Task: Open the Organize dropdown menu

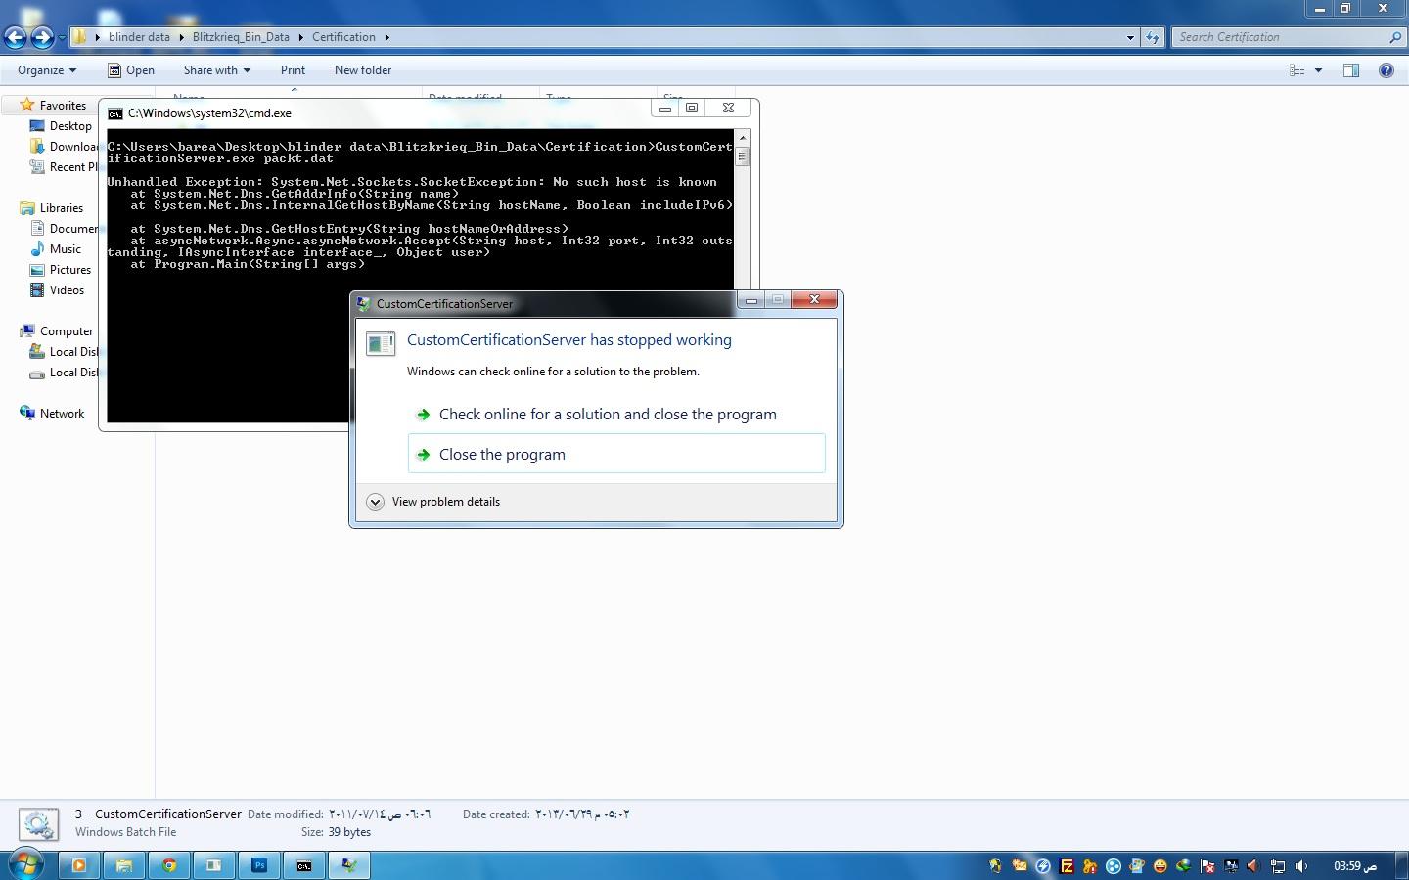Action: [47, 70]
